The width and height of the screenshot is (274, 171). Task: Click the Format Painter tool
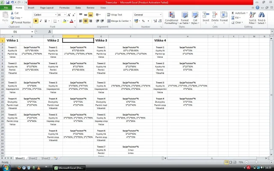click(x=21, y=22)
